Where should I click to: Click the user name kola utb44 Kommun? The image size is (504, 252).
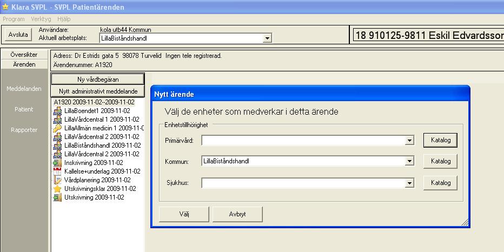[x=125, y=30]
